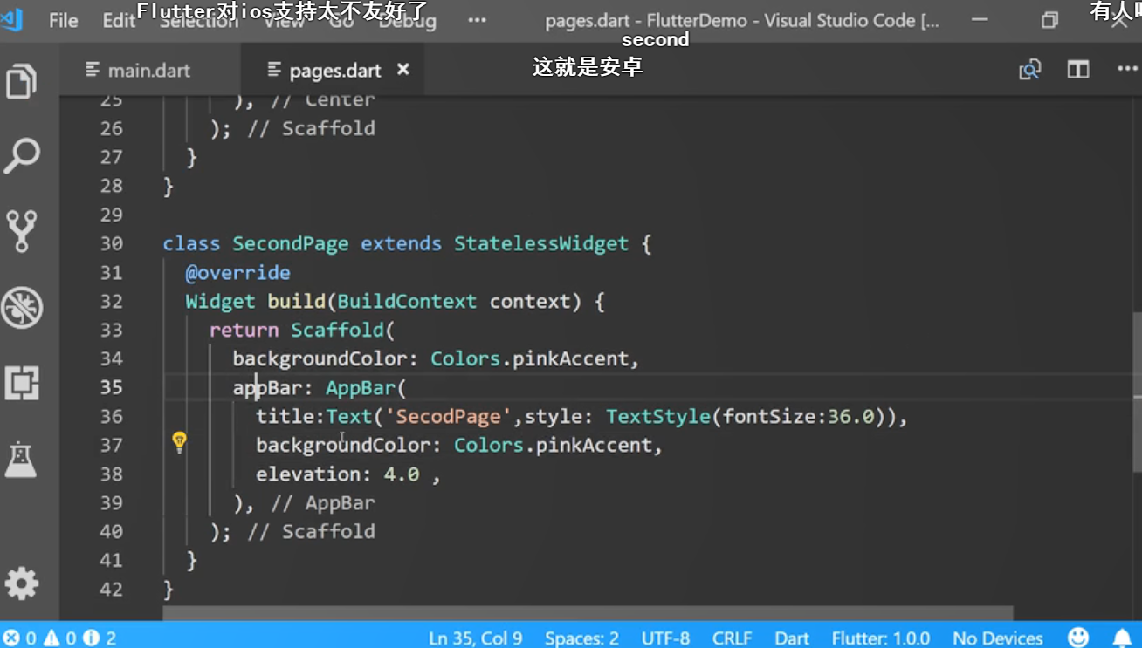Open the Source Control view

[x=22, y=231]
